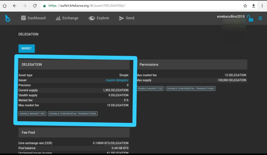The height and width of the screenshot is (155, 267).
Task: Click the Precision value 0
Action: click(128, 85)
